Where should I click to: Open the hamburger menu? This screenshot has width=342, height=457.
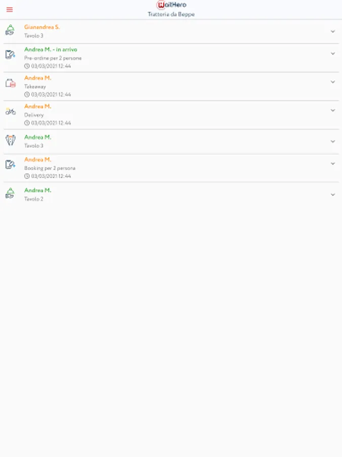[x=10, y=10]
